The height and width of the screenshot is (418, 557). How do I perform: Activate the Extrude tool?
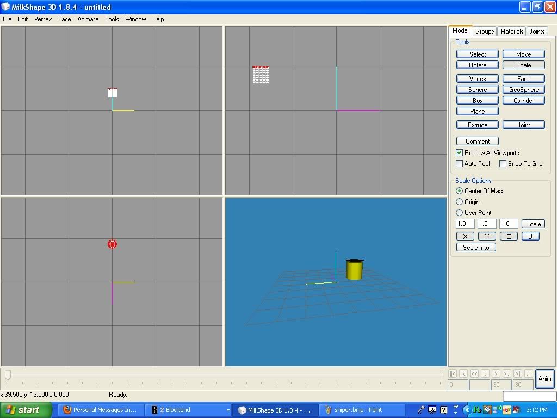(477, 125)
